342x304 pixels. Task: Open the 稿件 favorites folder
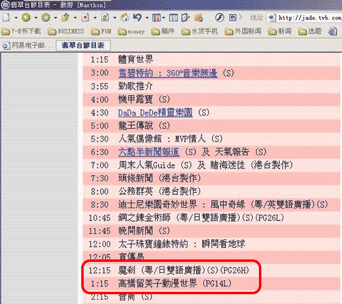pyautogui.click(x=162, y=31)
